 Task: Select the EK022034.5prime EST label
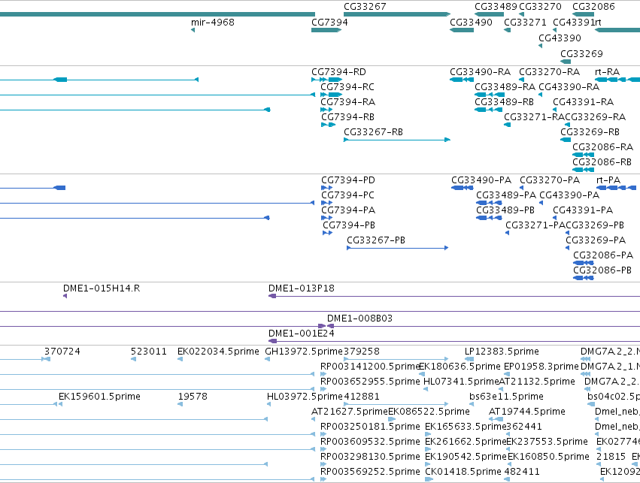coord(218,352)
